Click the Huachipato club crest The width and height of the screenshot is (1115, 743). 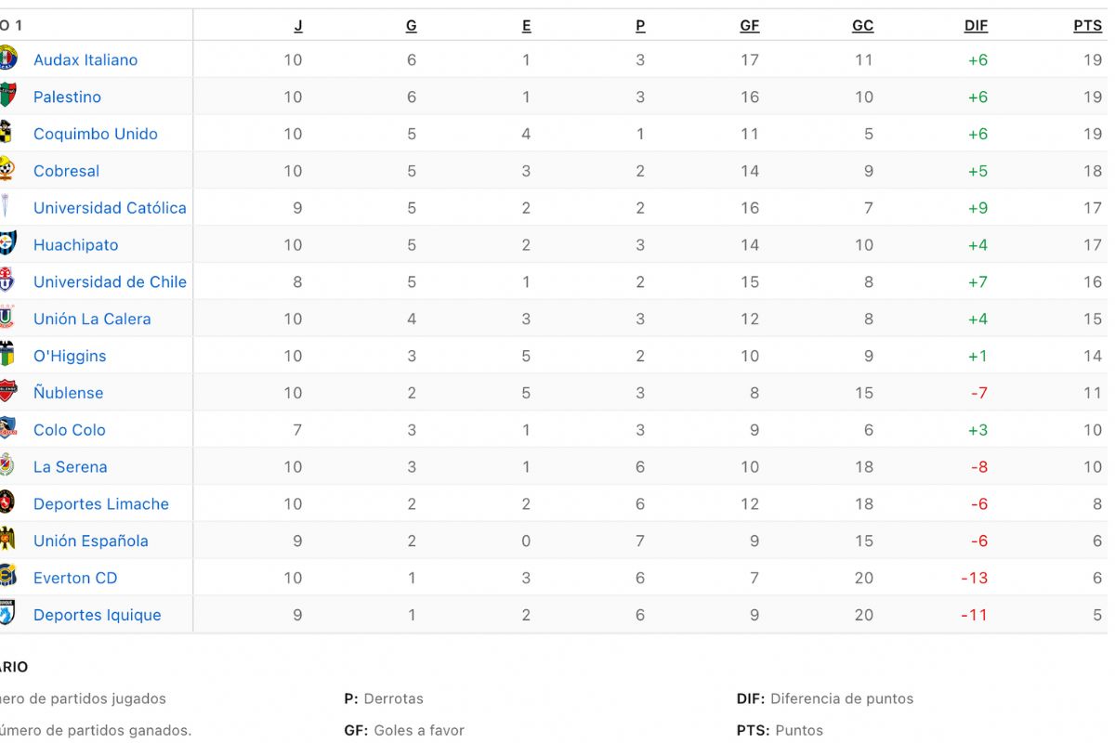7,245
